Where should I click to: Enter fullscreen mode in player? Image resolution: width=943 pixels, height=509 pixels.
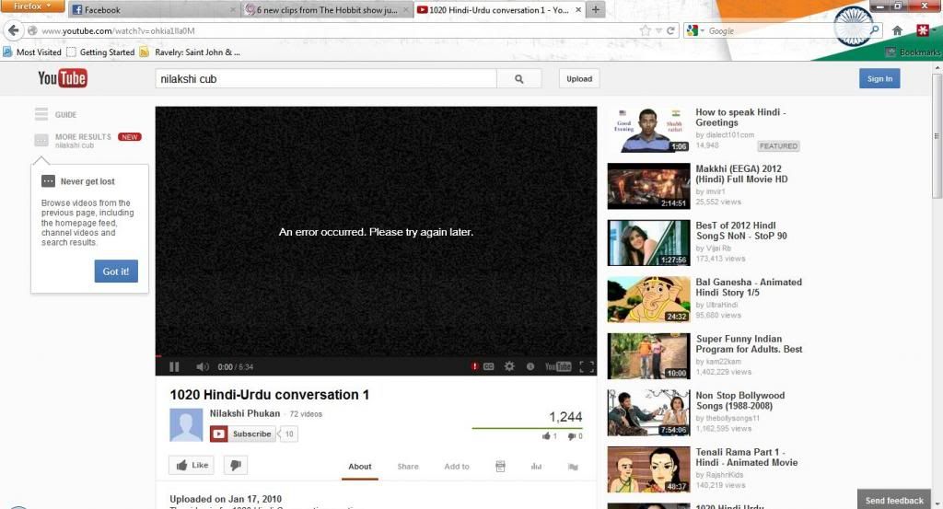click(x=587, y=366)
